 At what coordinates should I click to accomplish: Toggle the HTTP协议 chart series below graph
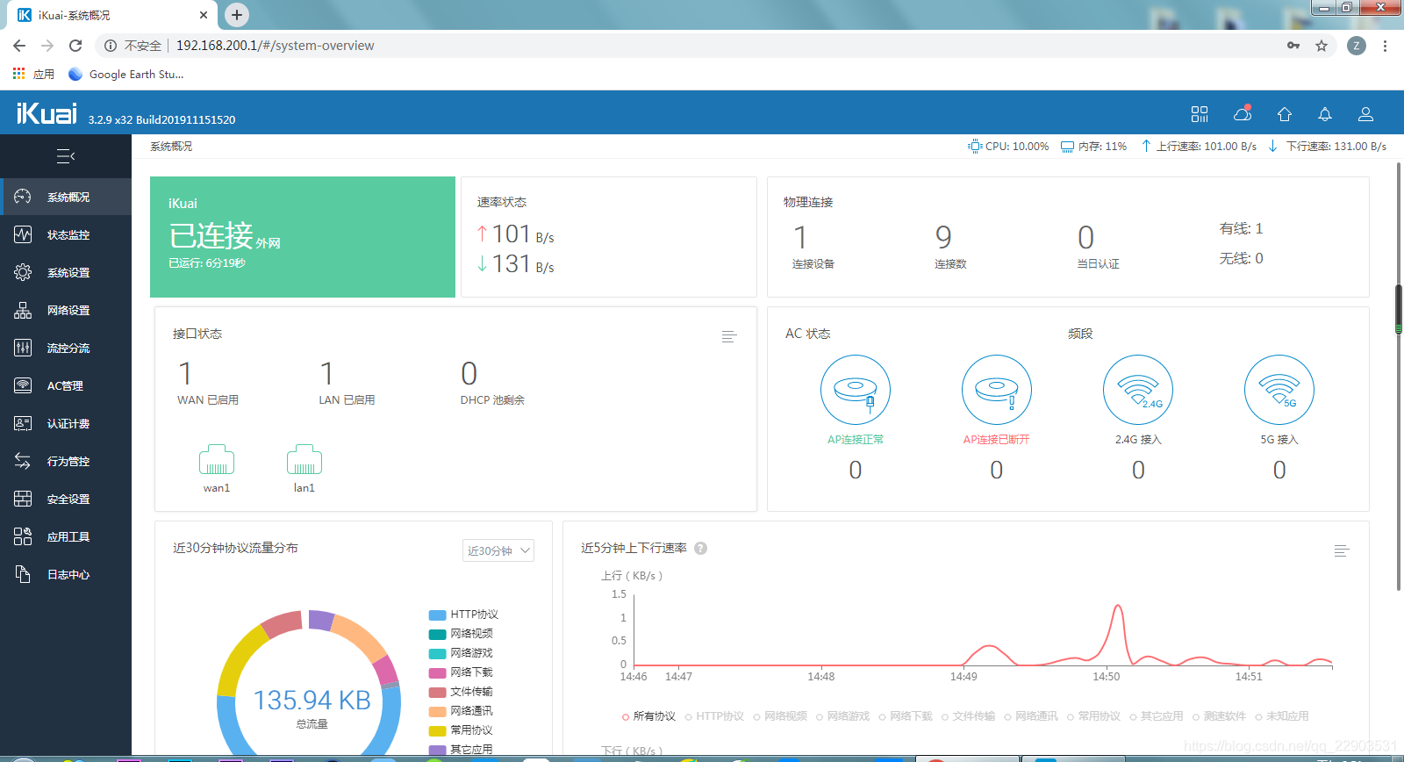(x=714, y=716)
